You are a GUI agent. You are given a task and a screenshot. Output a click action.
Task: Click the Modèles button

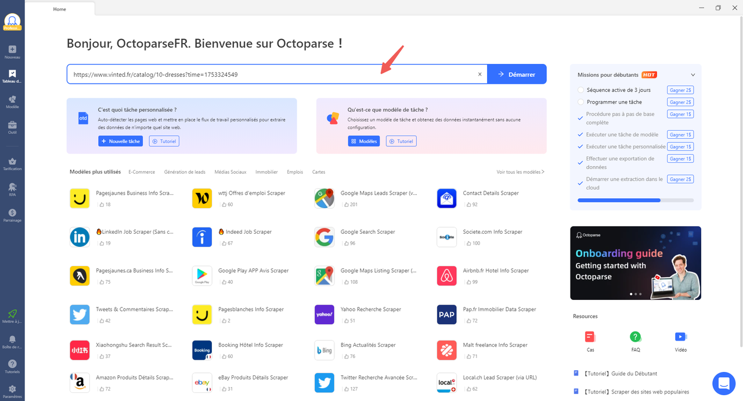[363, 141]
